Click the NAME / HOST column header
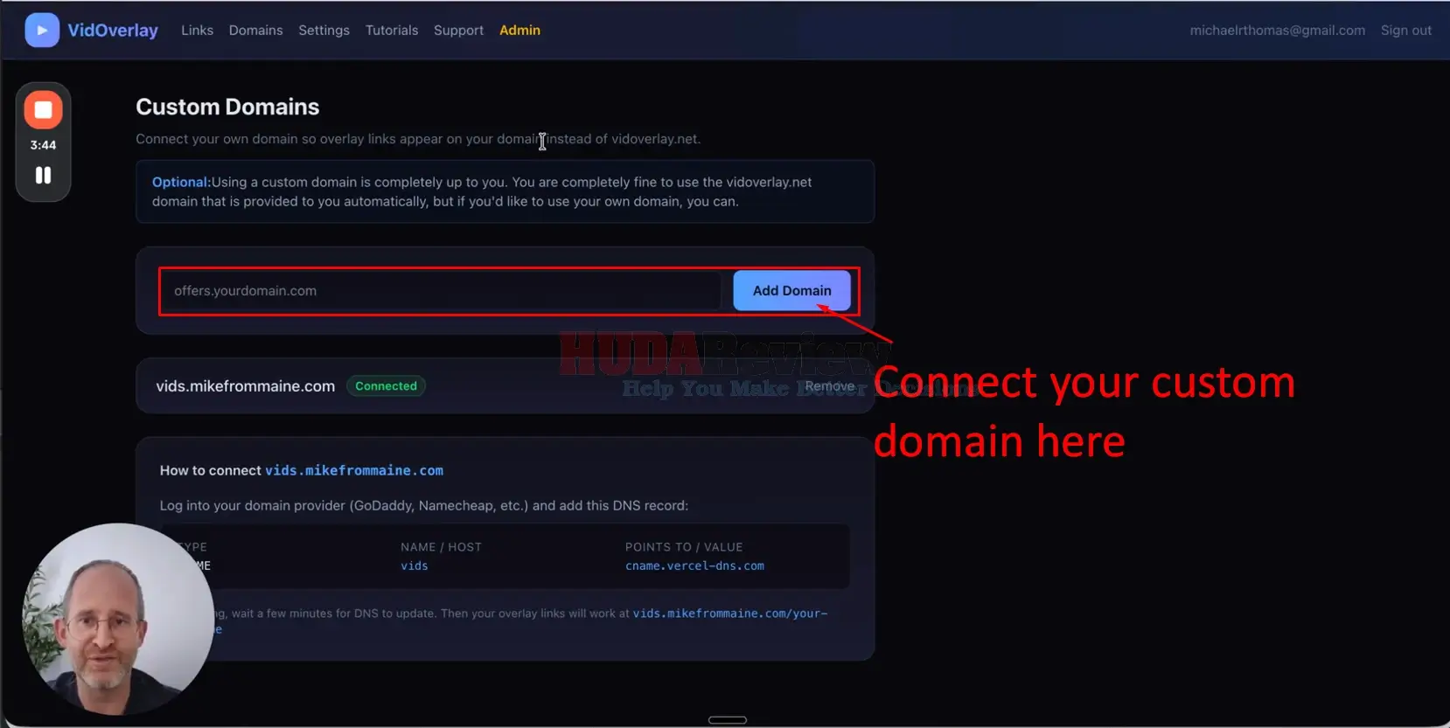The image size is (1450, 728). coord(441,547)
